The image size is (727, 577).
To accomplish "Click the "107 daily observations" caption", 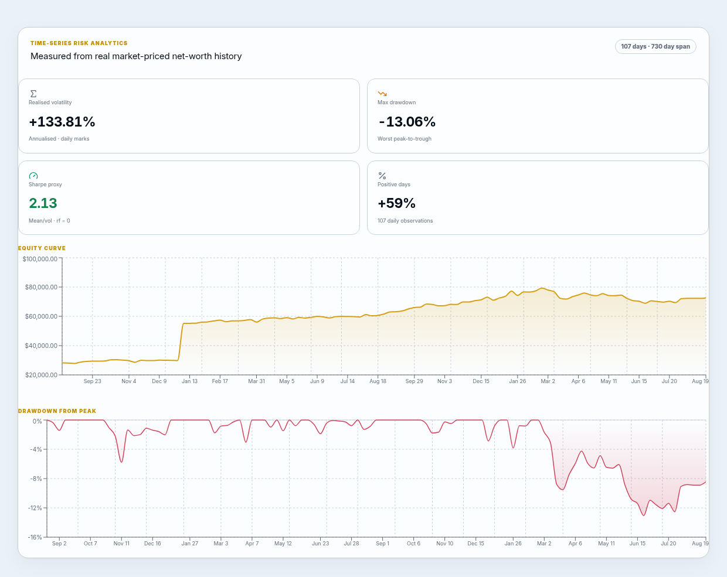I will (405, 221).
